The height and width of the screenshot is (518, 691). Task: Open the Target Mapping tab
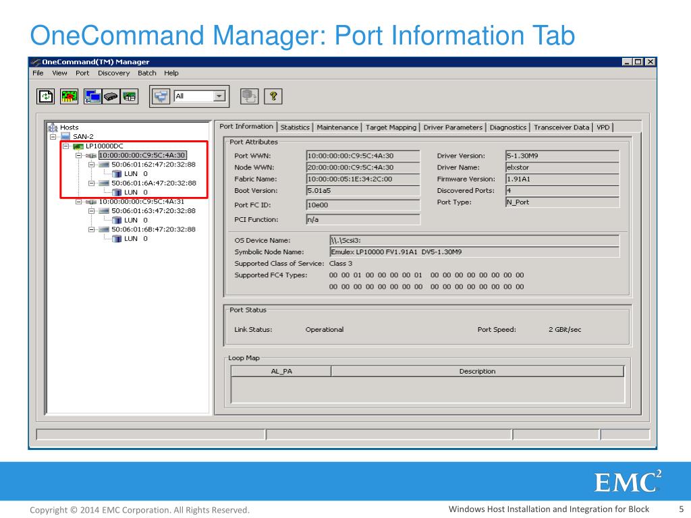click(391, 127)
